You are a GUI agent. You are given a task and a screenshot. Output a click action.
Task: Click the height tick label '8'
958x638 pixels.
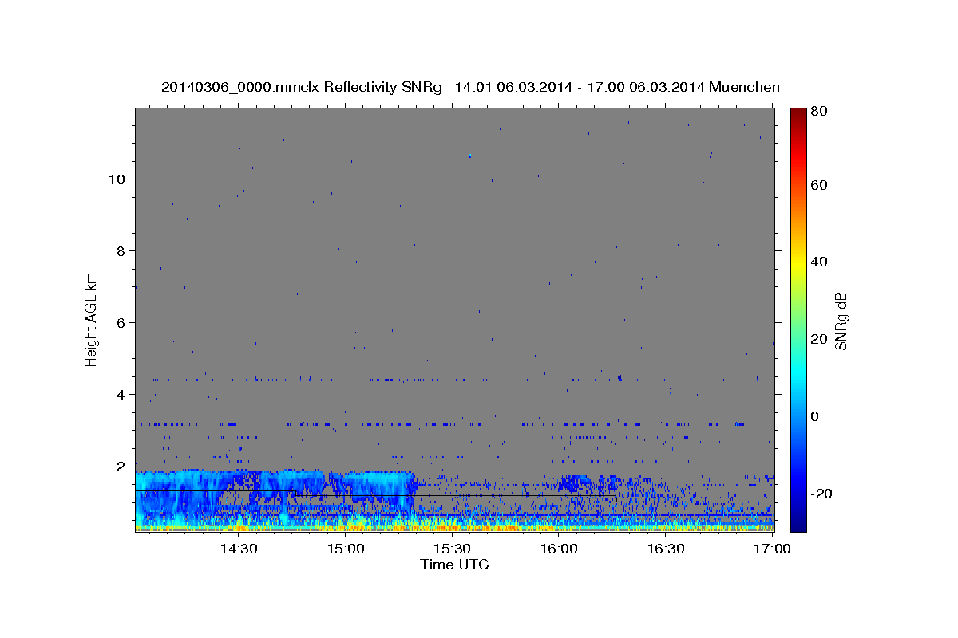(120, 250)
